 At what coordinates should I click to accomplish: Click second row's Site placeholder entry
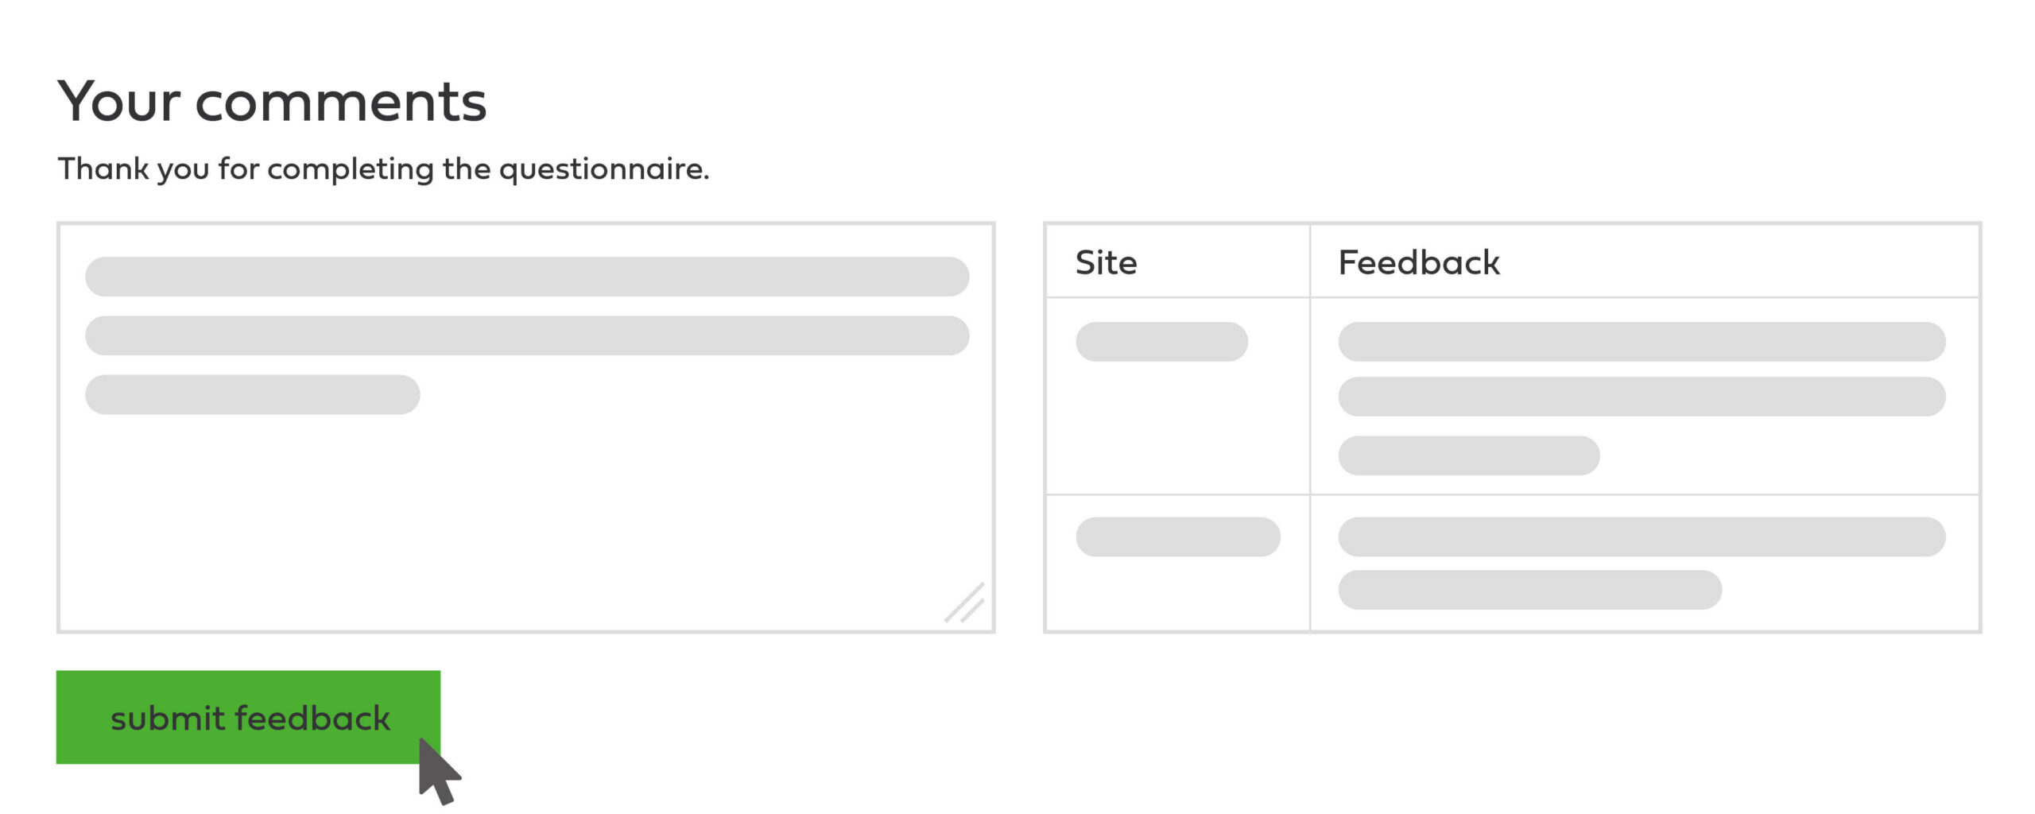click(1177, 537)
